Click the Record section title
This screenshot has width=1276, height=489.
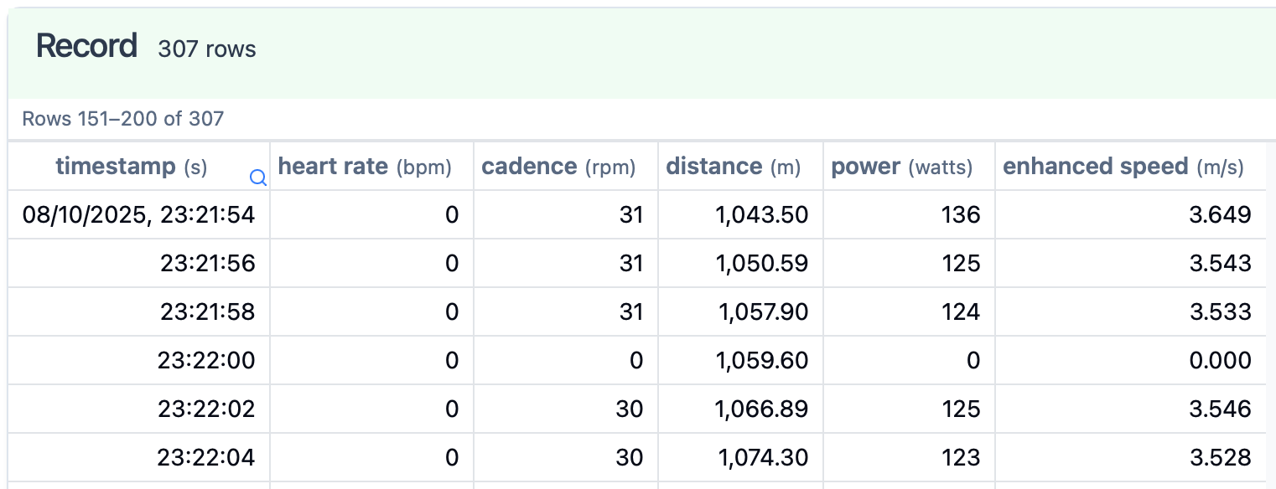(86, 46)
